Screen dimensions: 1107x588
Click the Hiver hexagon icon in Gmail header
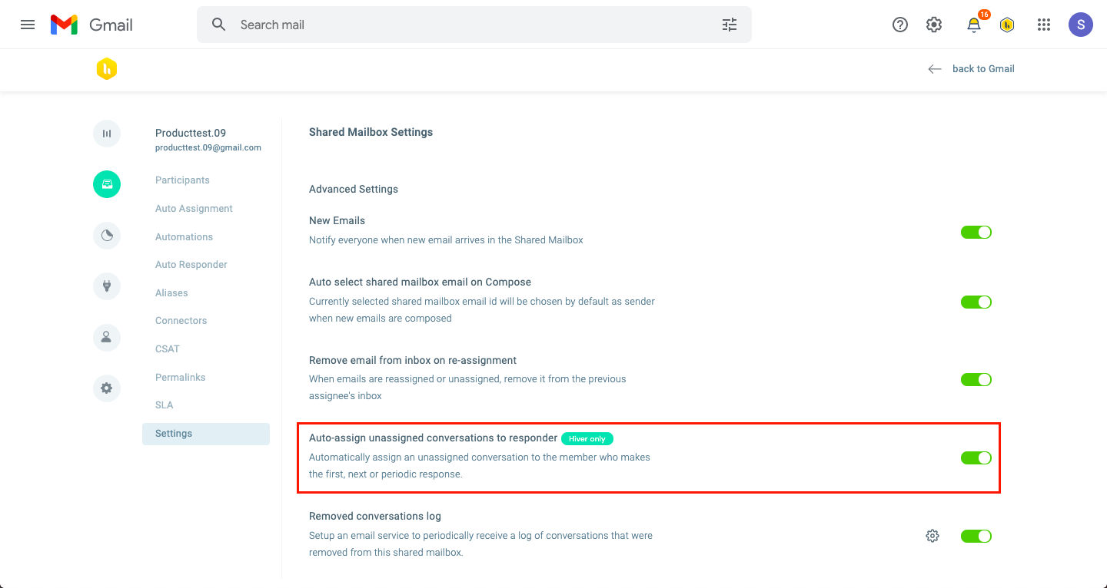pos(1007,25)
